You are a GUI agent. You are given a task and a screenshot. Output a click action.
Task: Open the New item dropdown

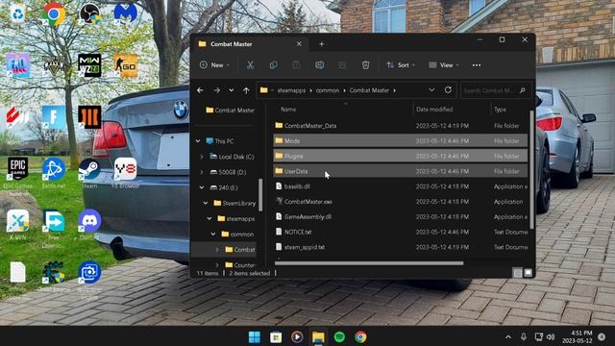[214, 65]
